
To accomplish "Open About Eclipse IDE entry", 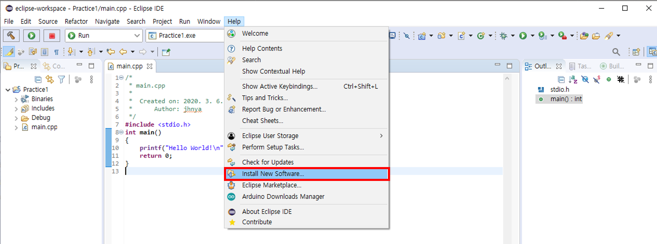I will pos(307,212).
